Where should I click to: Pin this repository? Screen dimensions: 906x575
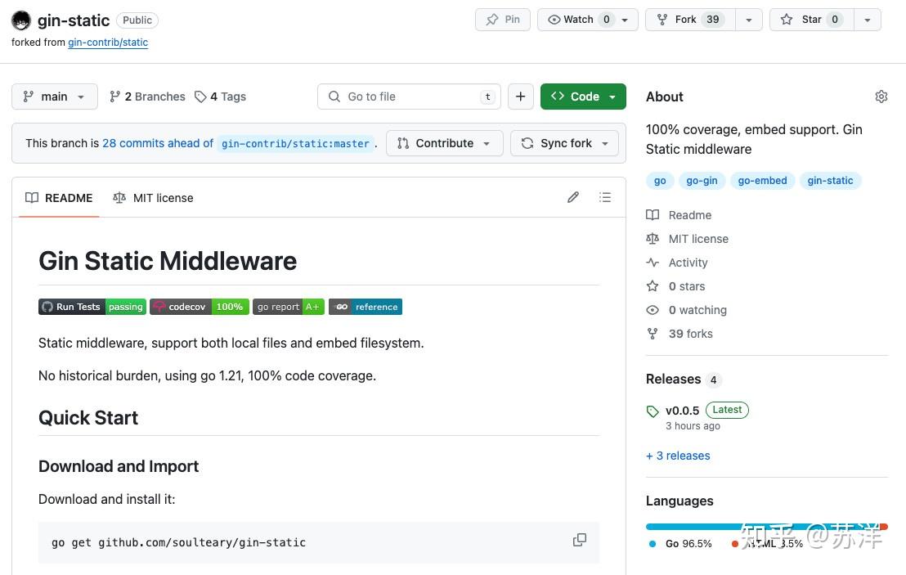503,20
